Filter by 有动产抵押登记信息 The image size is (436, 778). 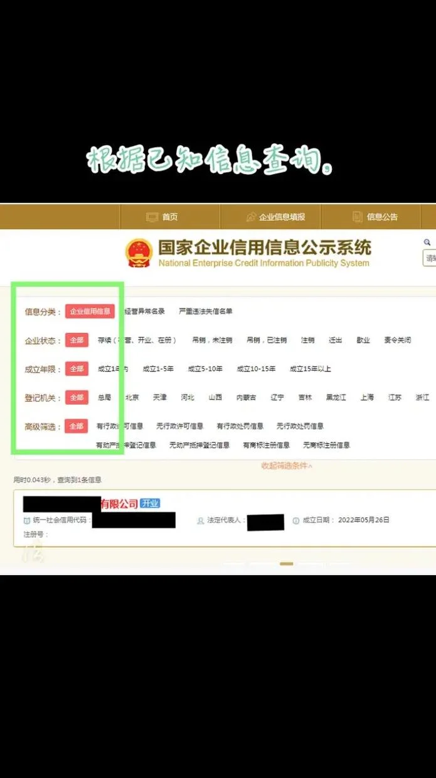click(x=126, y=445)
